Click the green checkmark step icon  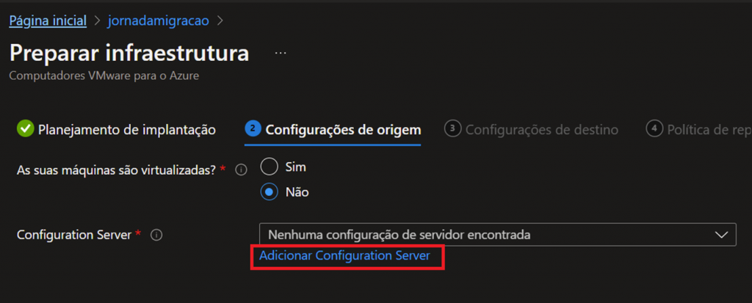click(x=26, y=129)
